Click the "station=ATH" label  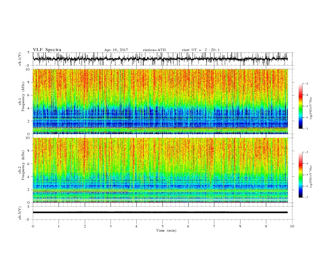tap(154, 50)
